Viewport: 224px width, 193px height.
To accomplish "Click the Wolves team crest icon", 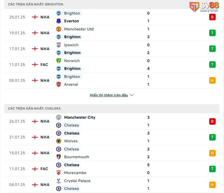I will (x=59, y=141).
